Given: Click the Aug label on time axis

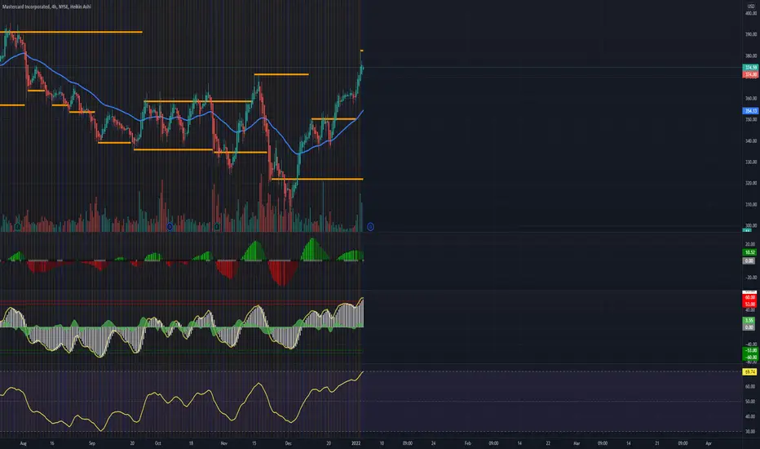Looking at the screenshot, I should [x=23, y=443].
